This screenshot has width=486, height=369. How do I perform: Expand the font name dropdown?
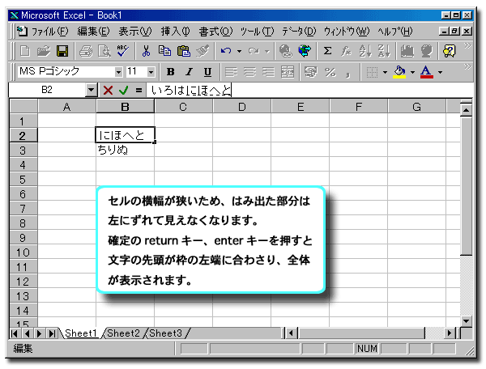pos(118,72)
